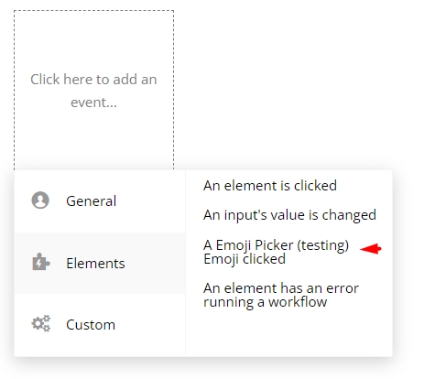
Task: Click "Click here to add an event..." text
Action: (x=93, y=91)
